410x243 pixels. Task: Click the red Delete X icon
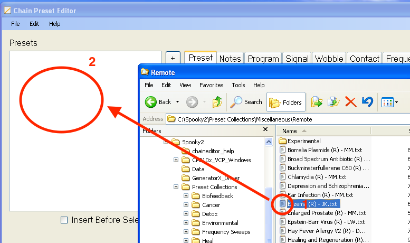click(351, 102)
